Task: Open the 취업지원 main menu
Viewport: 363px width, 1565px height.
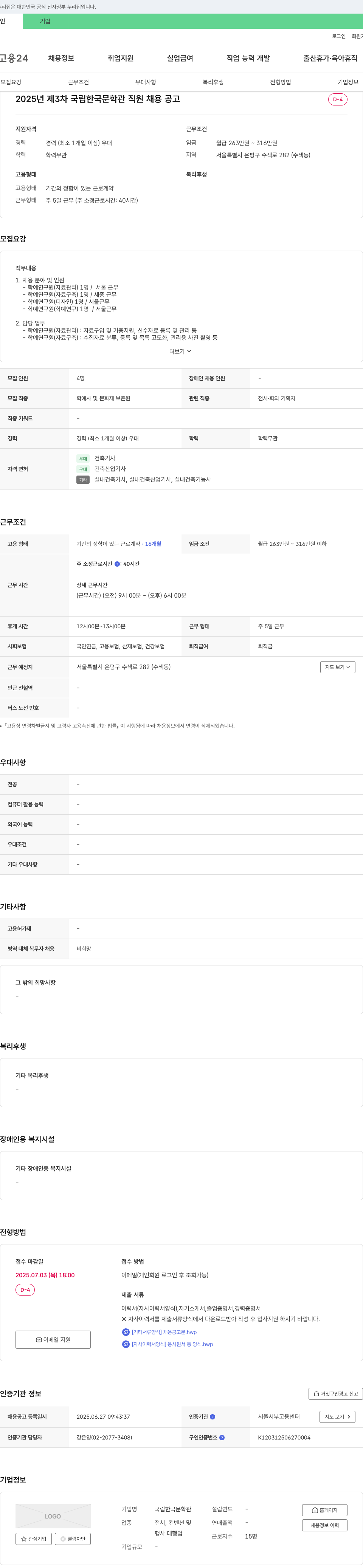Action: [x=120, y=58]
